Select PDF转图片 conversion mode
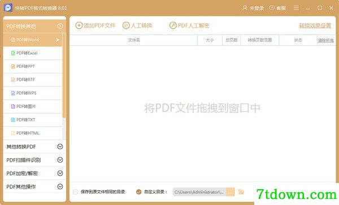 (x=33, y=107)
